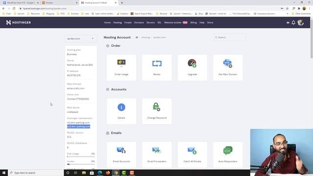
Task: Open the Renew icon card
Action: tap(157, 67)
